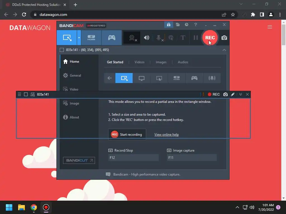Click the back arrow in mode row
The width and height of the screenshot is (286, 214).
point(109,78)
